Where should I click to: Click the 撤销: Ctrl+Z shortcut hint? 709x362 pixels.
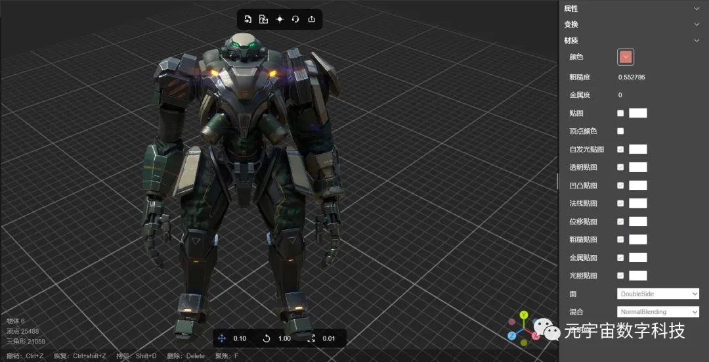point(25,356)
